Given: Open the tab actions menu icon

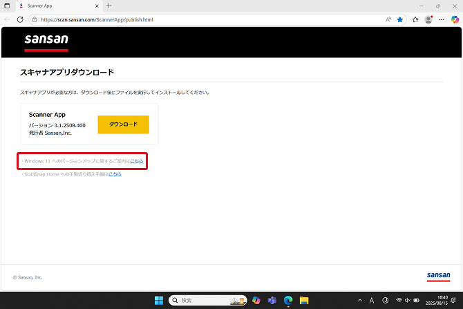Looking at the screenshot, I should [7, 6].
